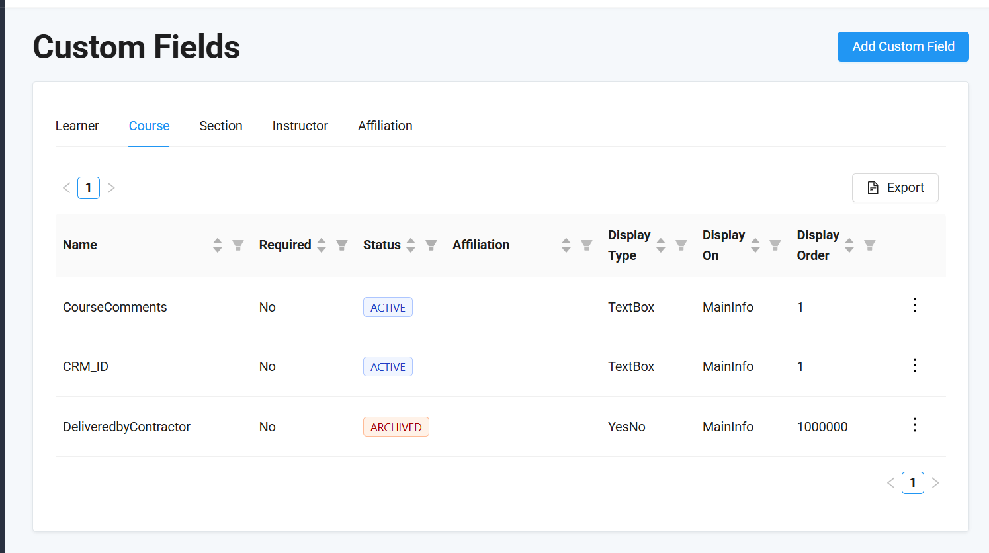Image resolution: width=989 pixels, height=553 pixels.
Task: Open the Affiliation column filter
Action: [586, 245]
